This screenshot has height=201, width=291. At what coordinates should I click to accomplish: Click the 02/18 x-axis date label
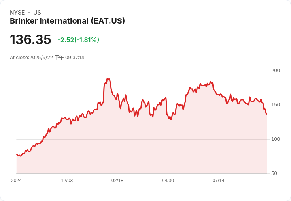pos(117,180)
